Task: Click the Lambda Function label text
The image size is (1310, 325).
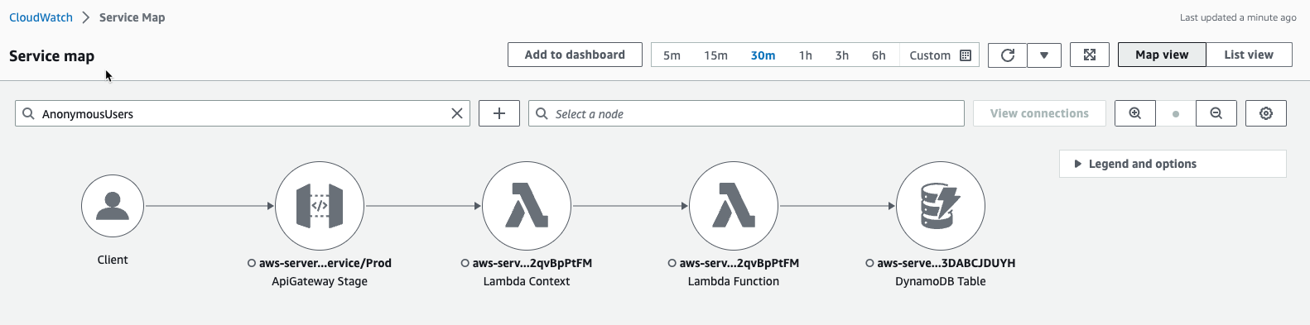Action: [734, 281]
